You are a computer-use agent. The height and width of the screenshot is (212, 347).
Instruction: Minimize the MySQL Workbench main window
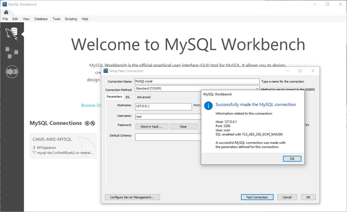(x=315, y=4)
